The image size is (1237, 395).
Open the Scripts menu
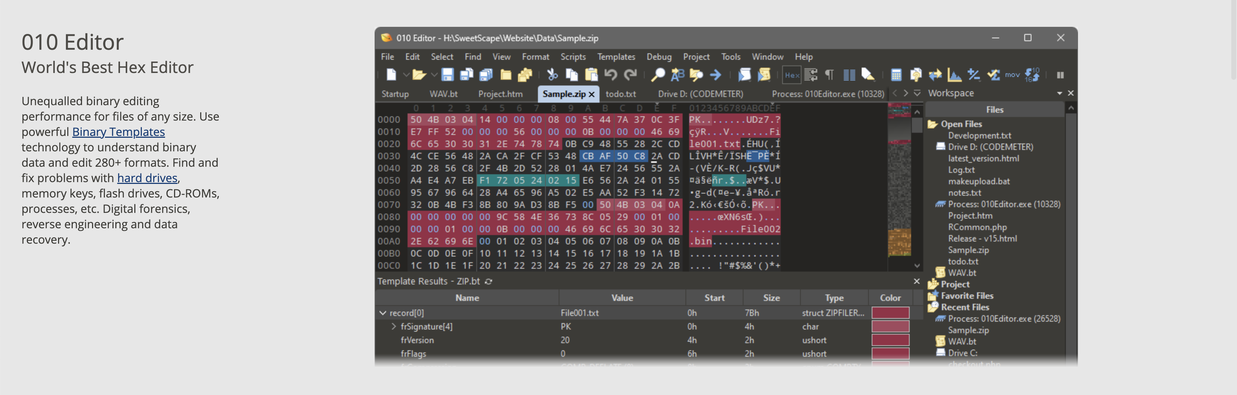[573, 57]
